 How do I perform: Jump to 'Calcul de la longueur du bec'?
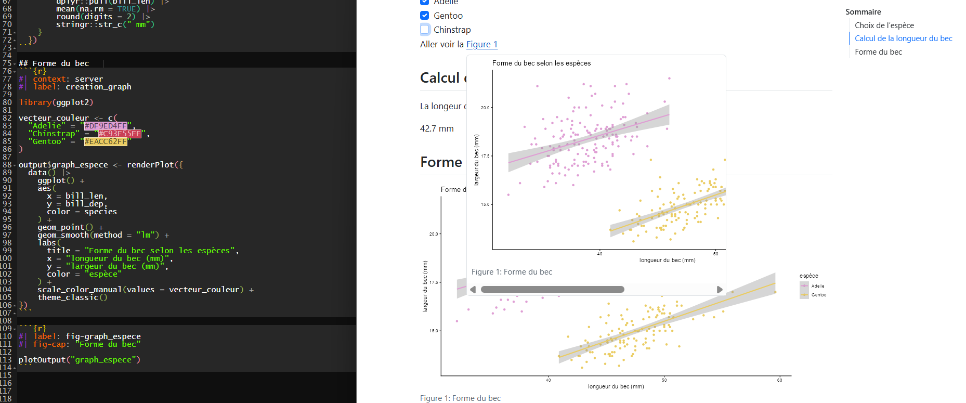[x=903, y=38]
